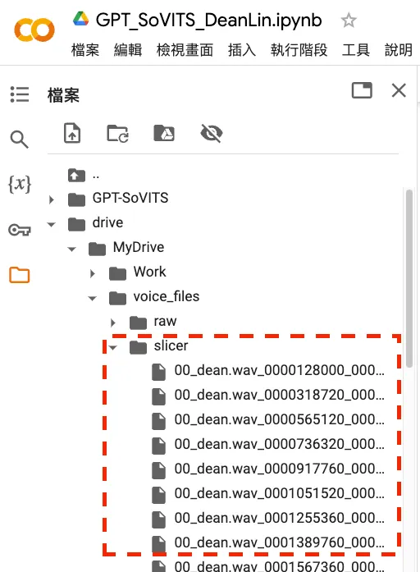Image resolution: width=420 pixels, height=572 pixels.
Task: Select the raw folder label
Action: click(x=165, y=321)
